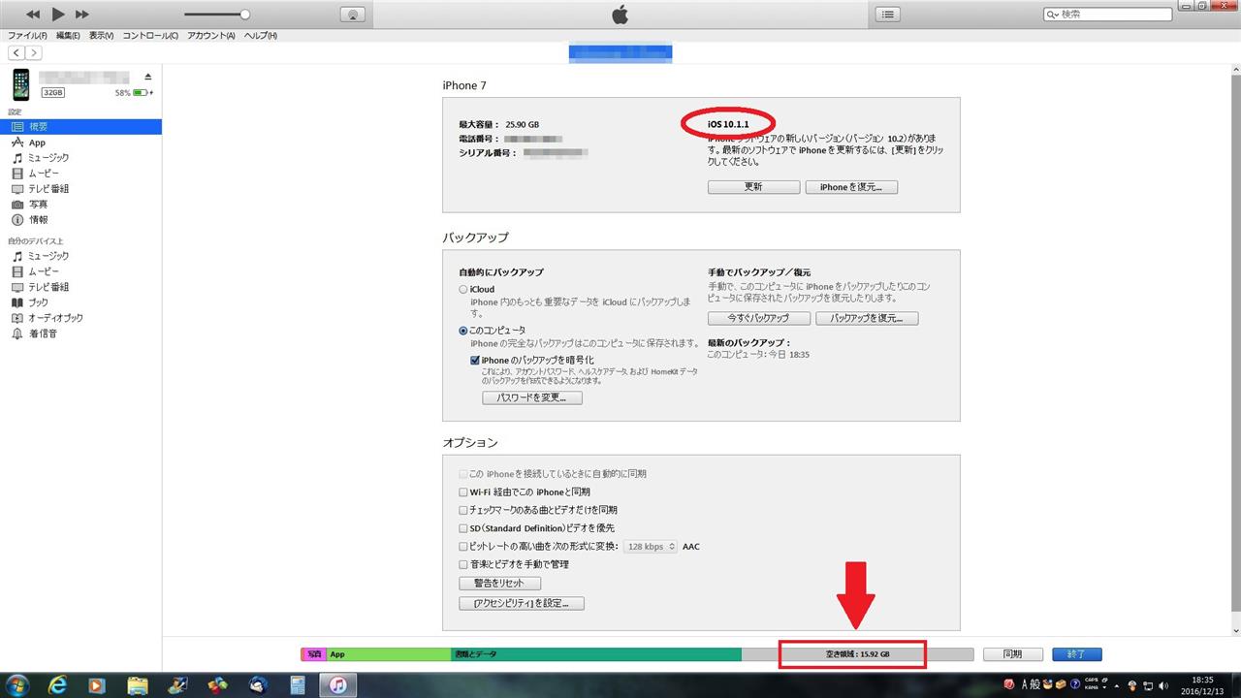
Task: Open the アカウント menu
Action: [x=211, y=36]
